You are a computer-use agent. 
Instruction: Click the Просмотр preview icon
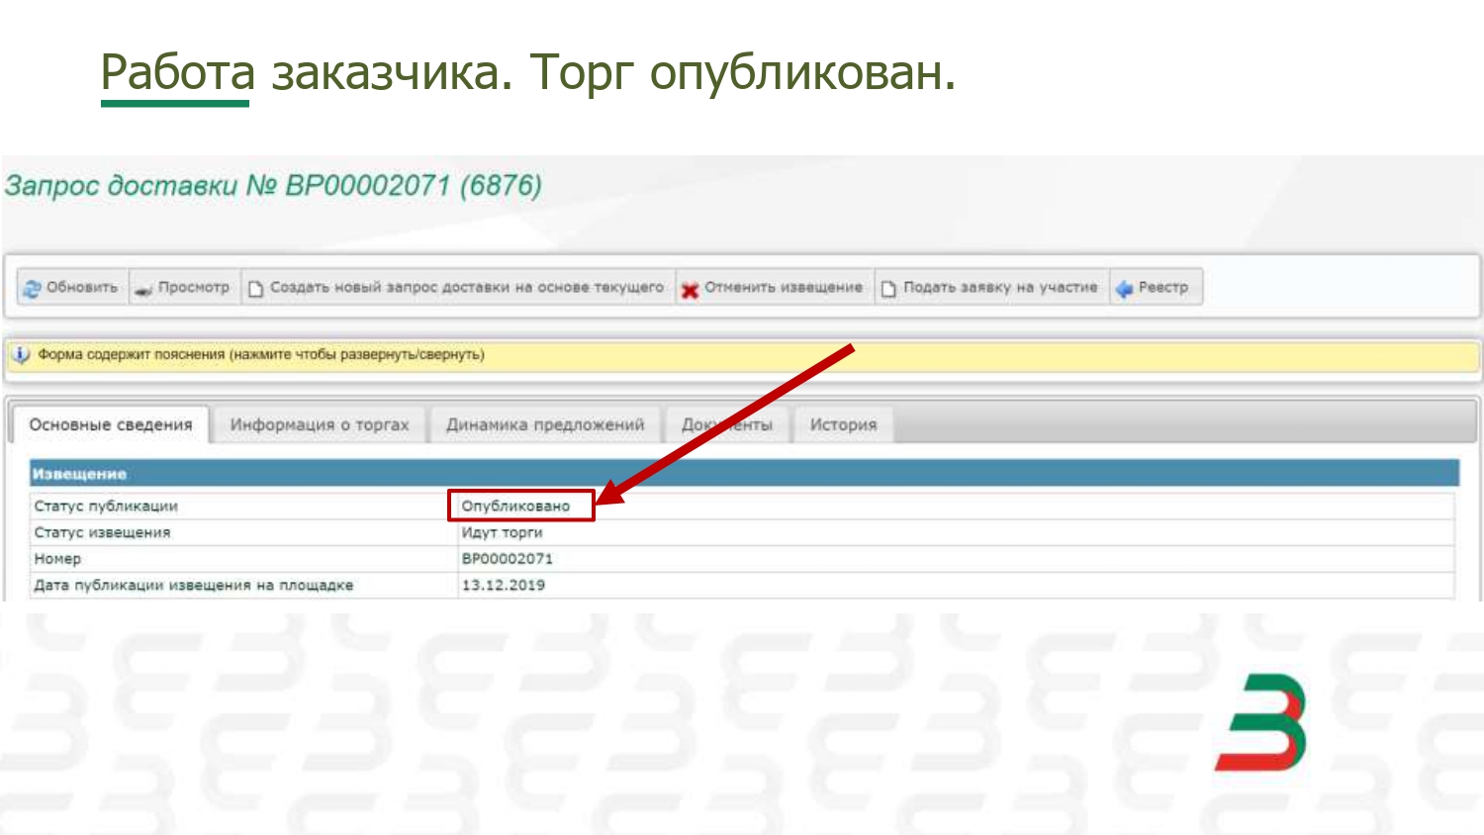143,288
